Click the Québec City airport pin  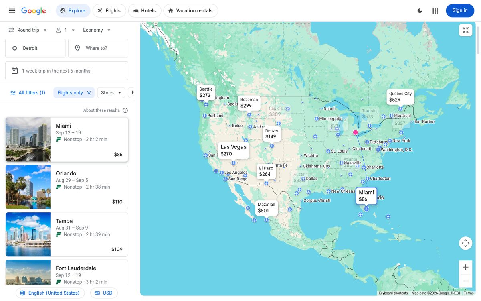[400, 109]
